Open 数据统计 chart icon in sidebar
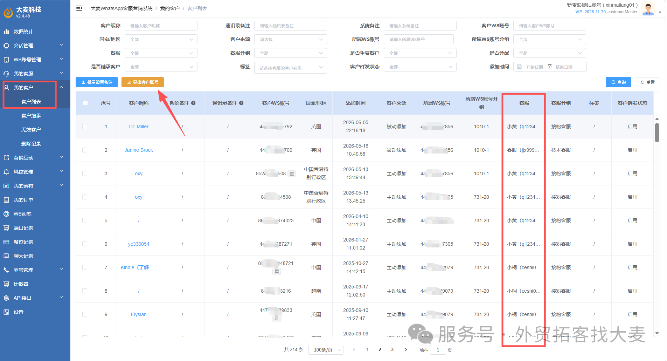The height and width of the screenshot is (361, 667). [6, 32]
